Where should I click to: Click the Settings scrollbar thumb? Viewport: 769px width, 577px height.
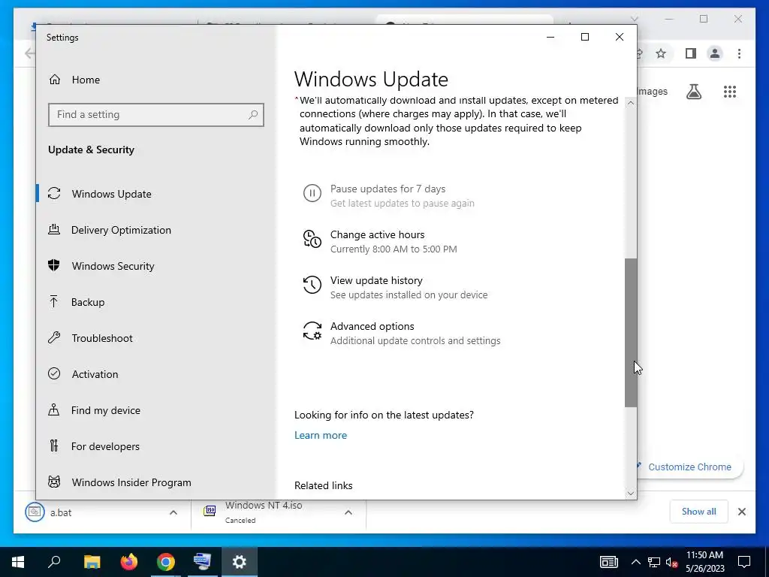631,333
